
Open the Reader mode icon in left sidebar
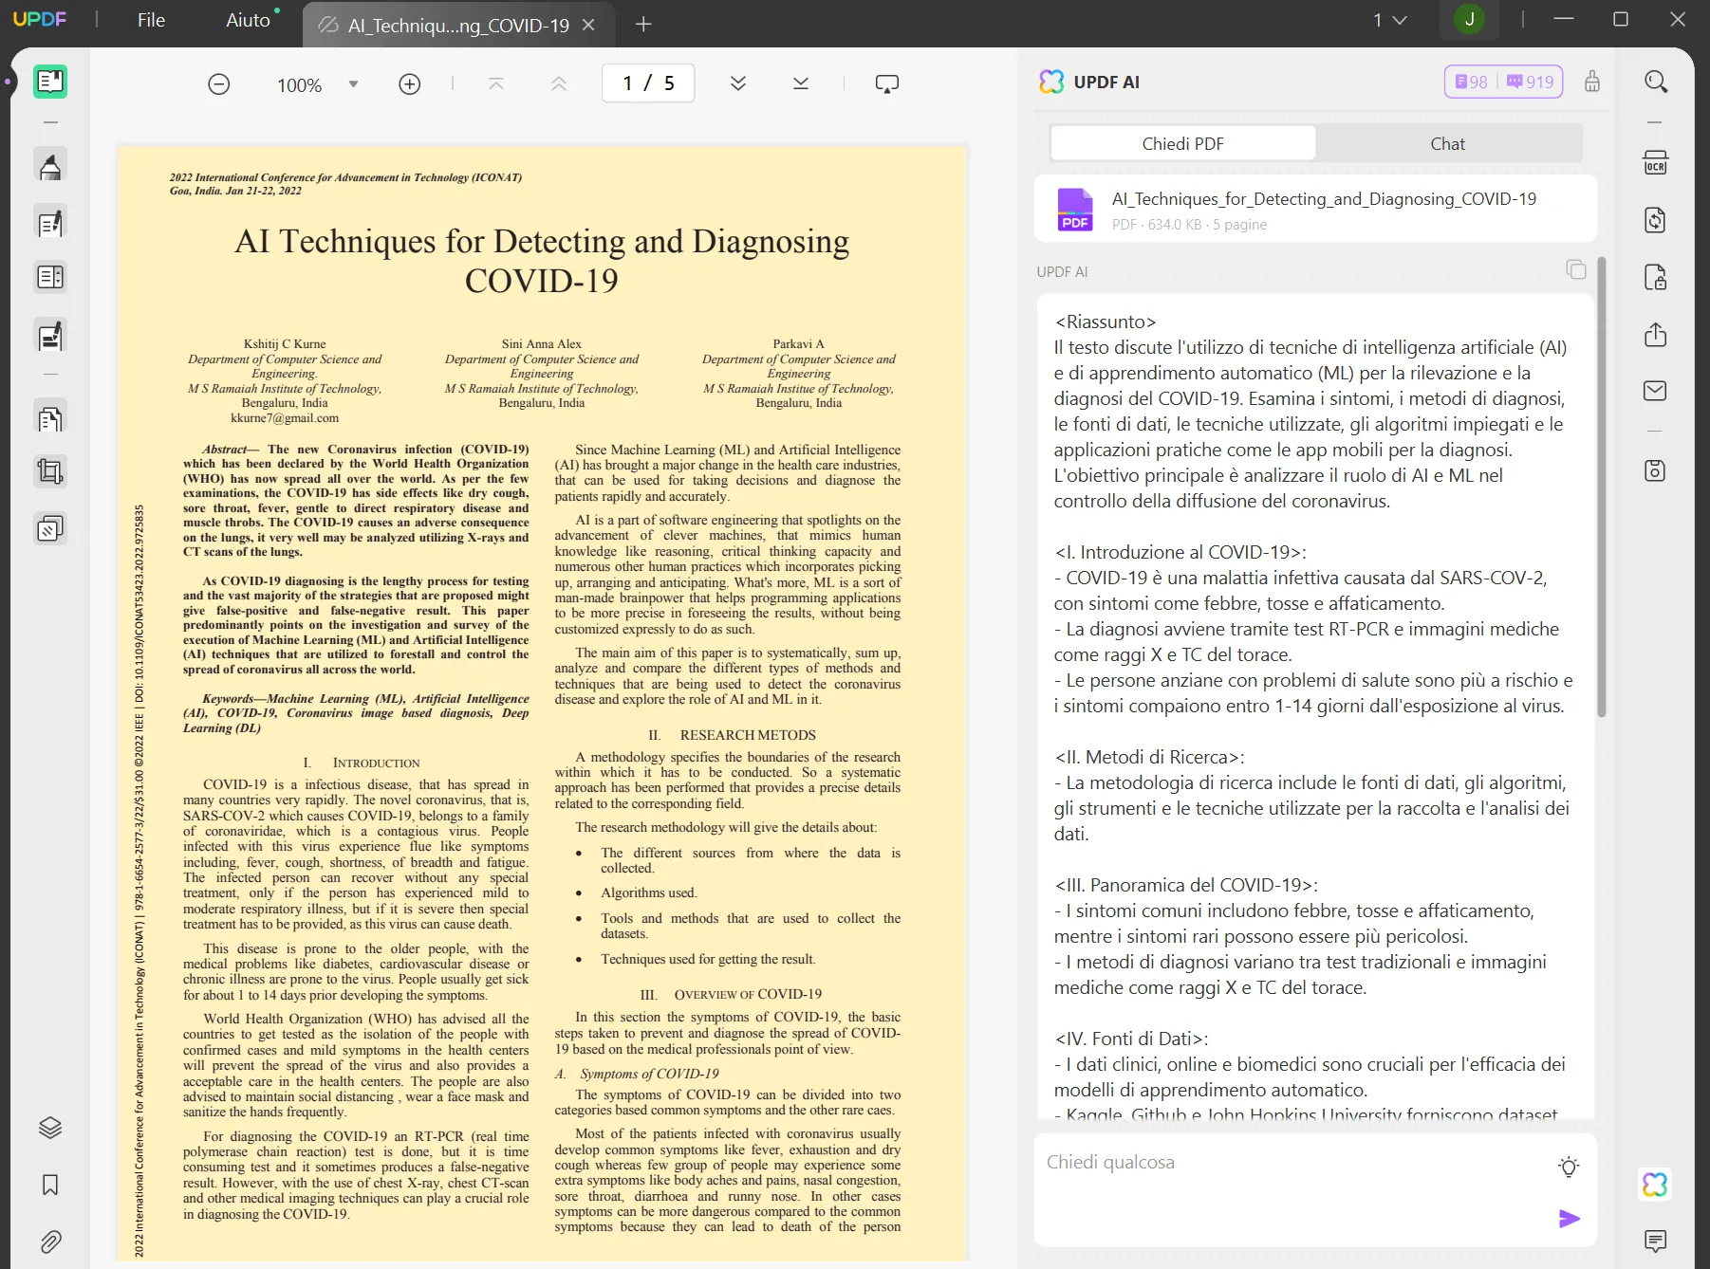(x=50, y=82)
